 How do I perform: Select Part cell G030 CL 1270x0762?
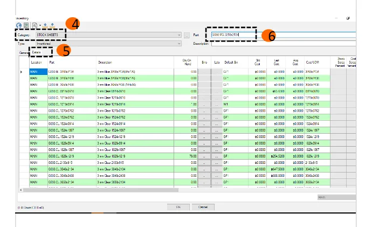tap(72, 111)
